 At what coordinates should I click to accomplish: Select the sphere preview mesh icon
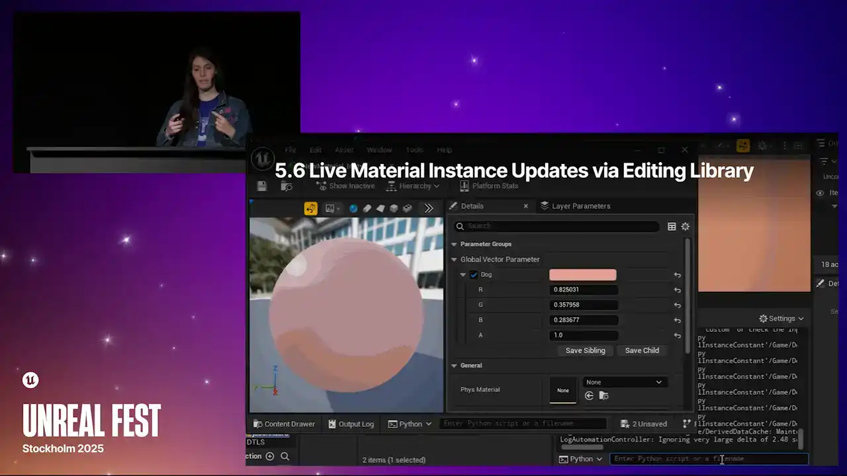click(353, 208)
